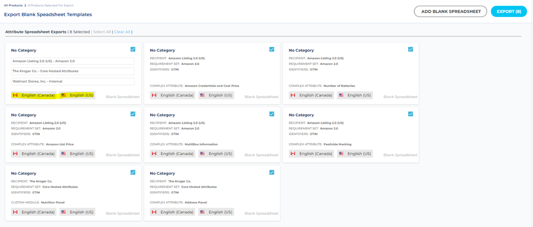Click the Number of Batteries attribute text

[339, 86]
